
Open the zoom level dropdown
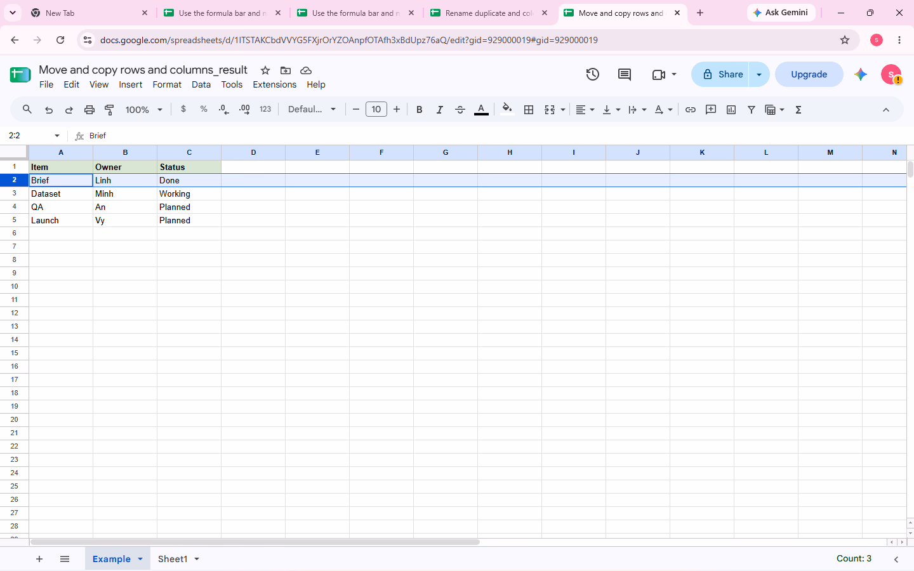point(144,110)
